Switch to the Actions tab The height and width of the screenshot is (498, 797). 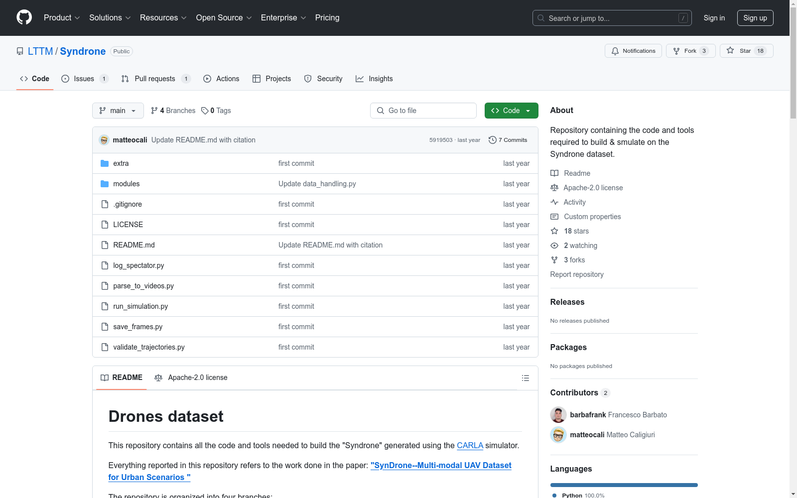[221, 79]
